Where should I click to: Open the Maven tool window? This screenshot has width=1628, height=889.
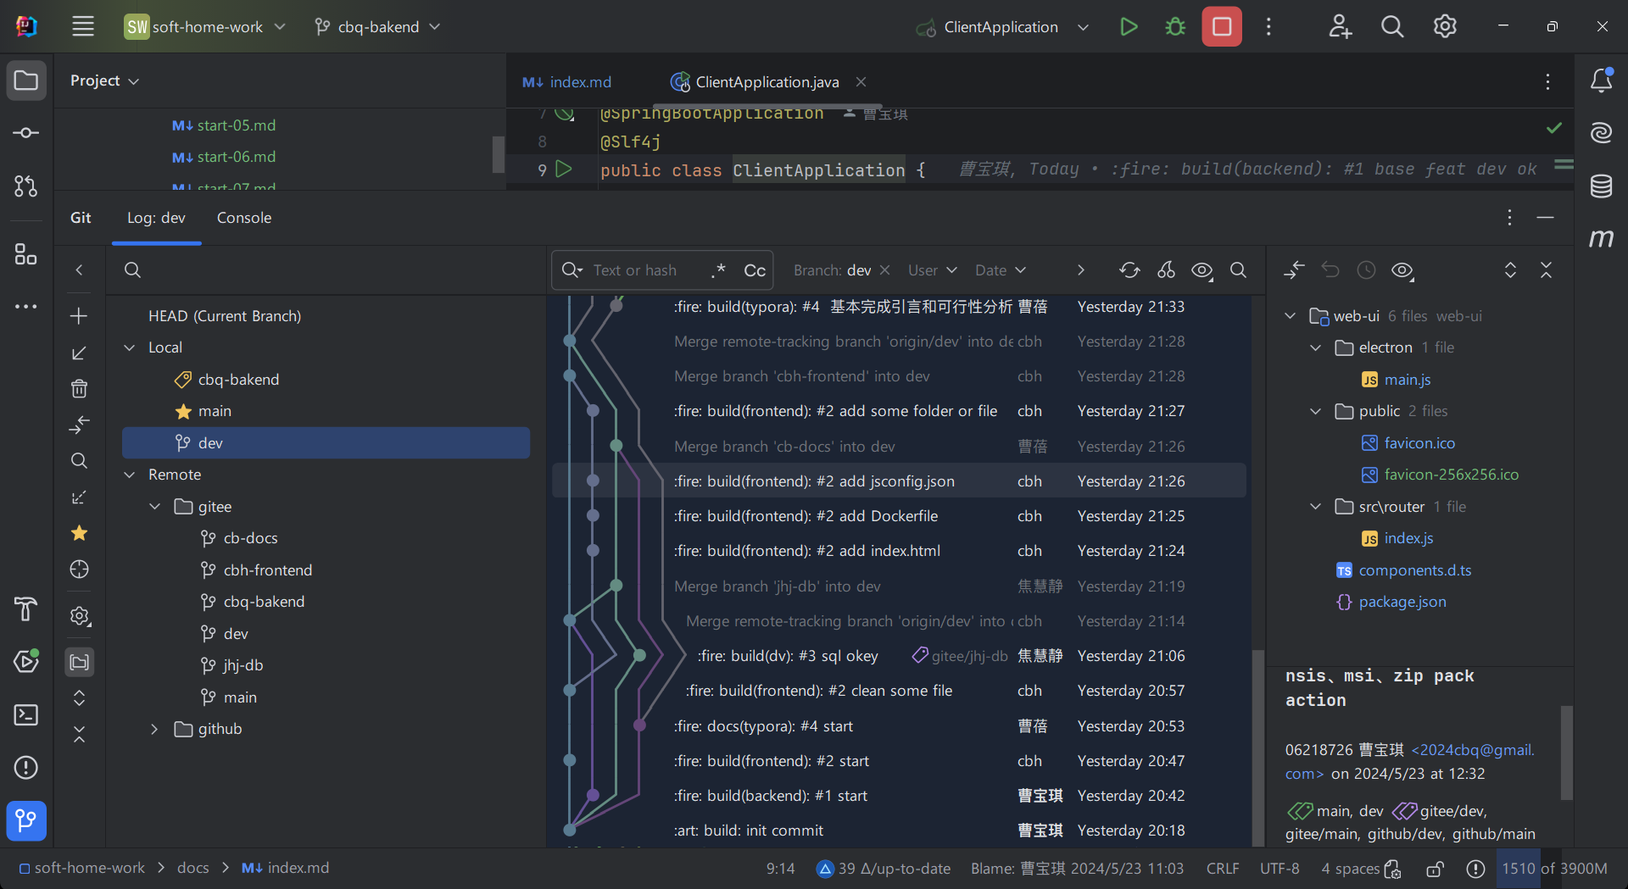click(1601, 238)
